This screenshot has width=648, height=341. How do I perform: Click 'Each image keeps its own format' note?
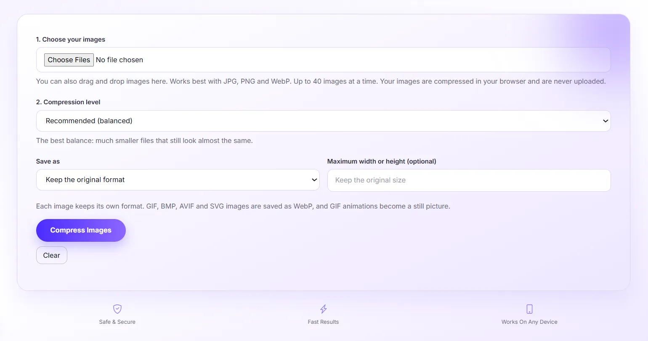pyautogui.click(x=243, y=206)
